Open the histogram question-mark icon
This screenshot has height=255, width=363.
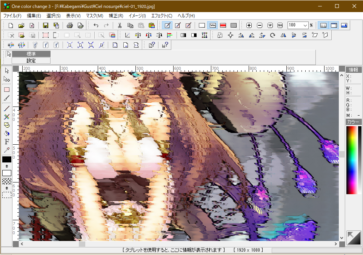tap(165, 45)
